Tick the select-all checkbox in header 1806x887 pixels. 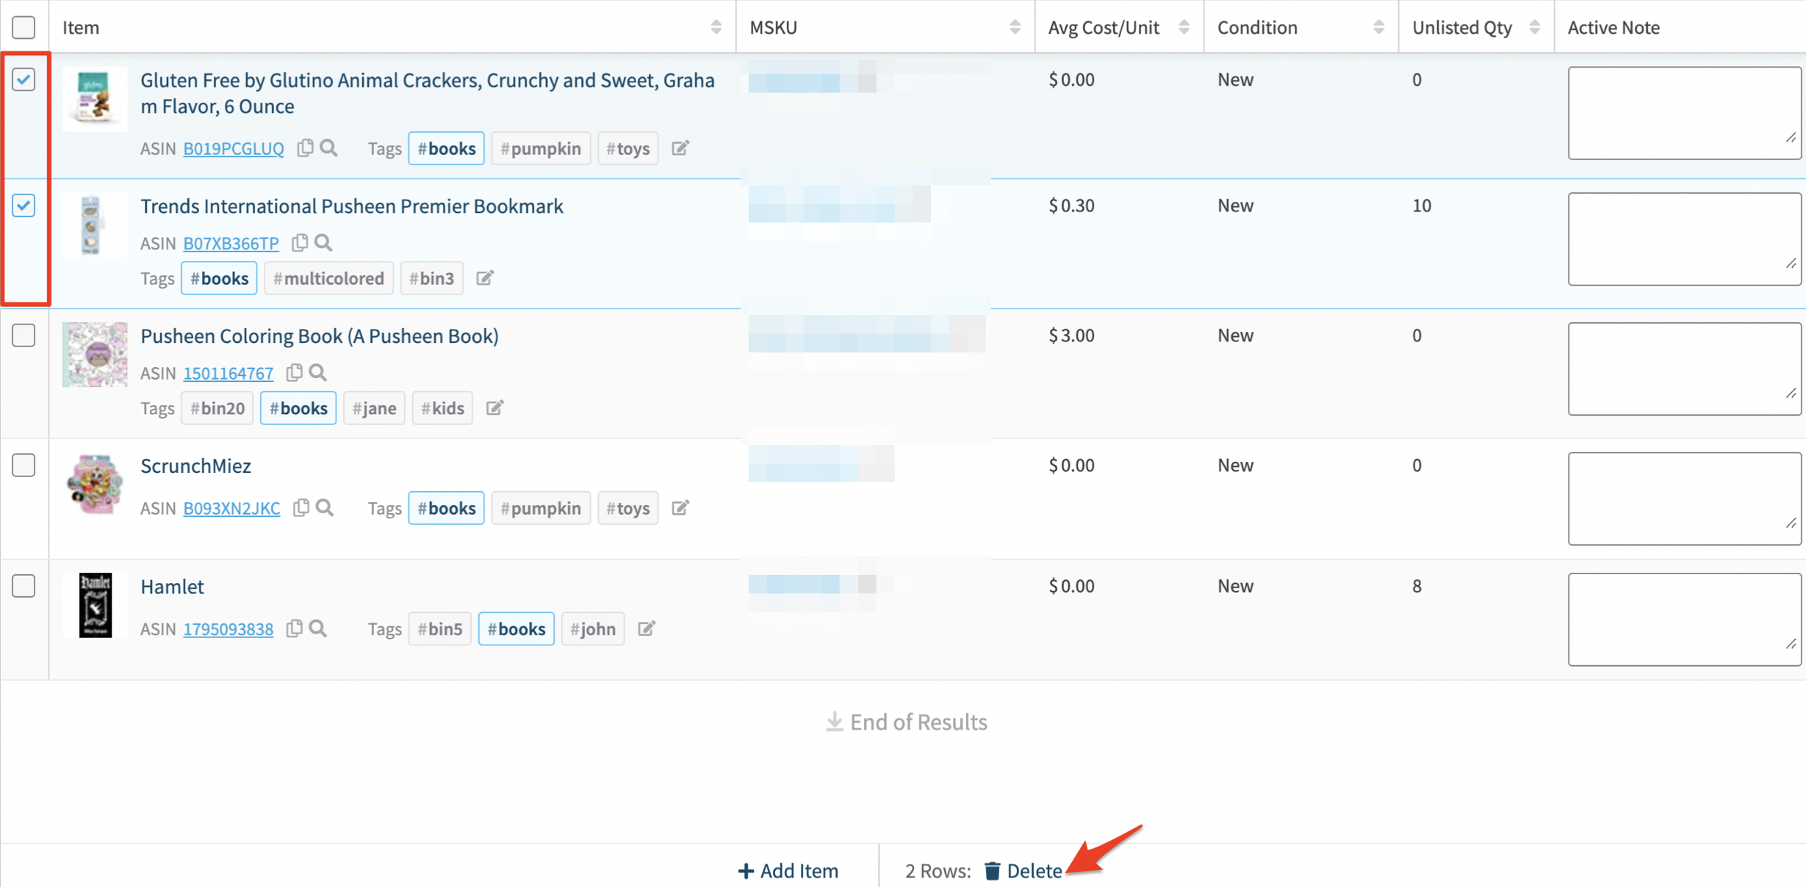coord(24,27)
